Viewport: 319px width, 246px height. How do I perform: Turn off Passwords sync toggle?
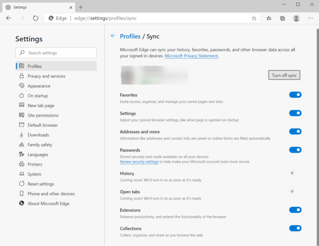(x=295, y=150)
